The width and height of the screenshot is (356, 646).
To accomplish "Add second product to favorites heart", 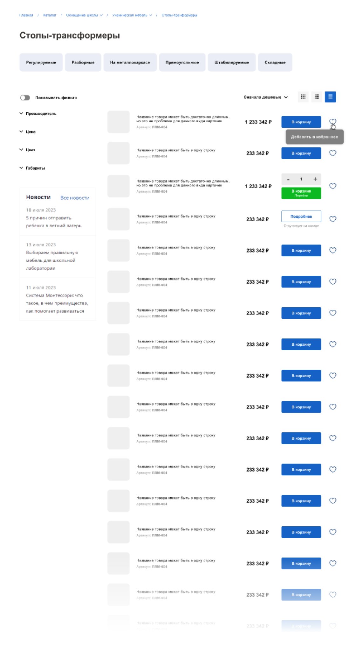I will tap(333, 153).
